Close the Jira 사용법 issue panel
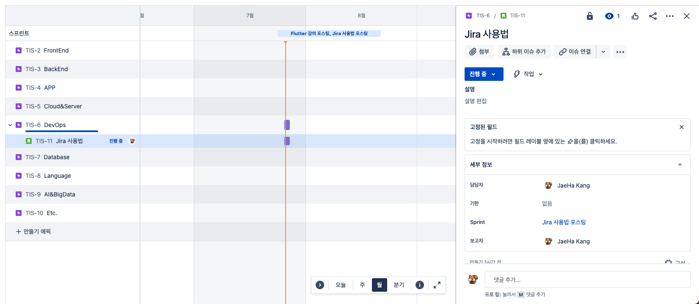This screenshot has height=304, width=699. (x=687, y=16)
